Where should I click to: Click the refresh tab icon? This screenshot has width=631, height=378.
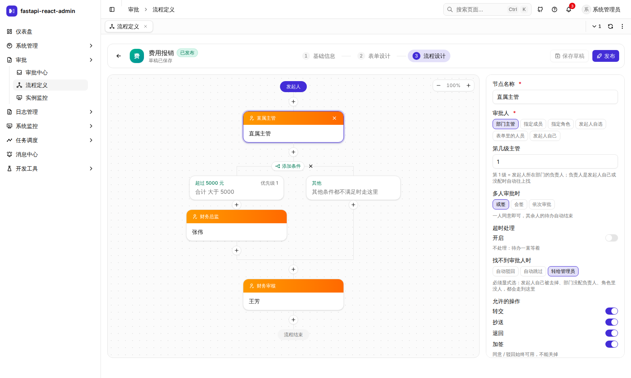(x=610, y=26)
